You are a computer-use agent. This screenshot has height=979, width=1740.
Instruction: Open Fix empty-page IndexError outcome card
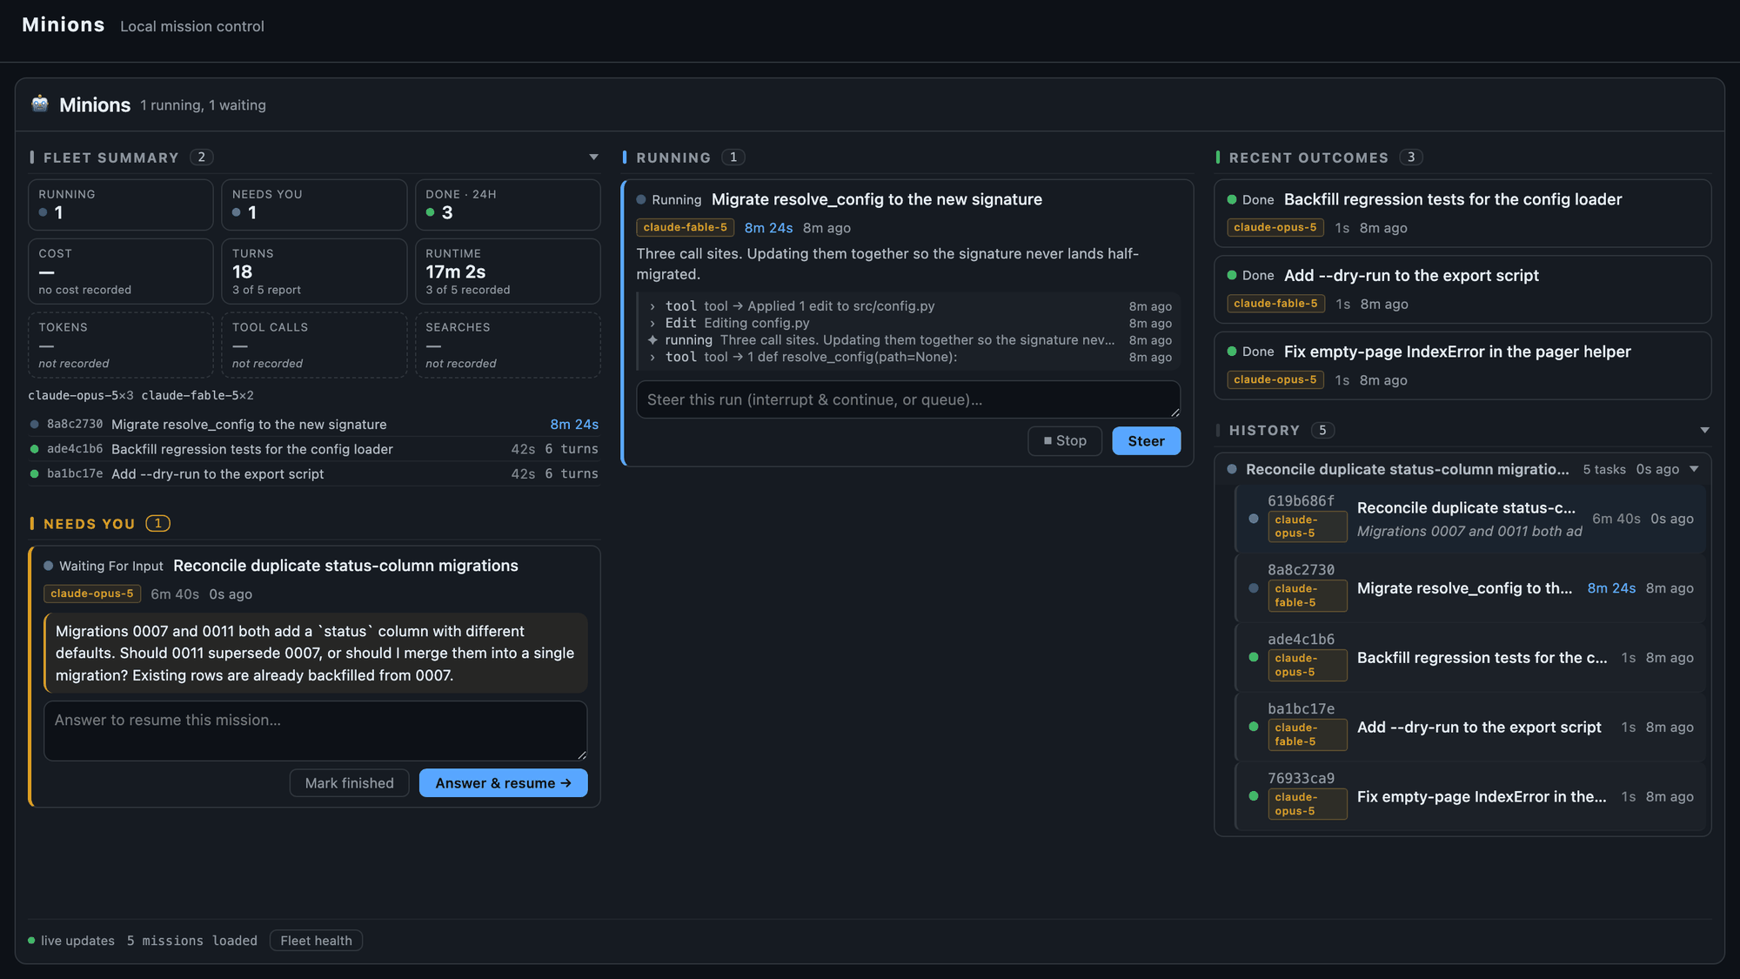pos(1462,365)
